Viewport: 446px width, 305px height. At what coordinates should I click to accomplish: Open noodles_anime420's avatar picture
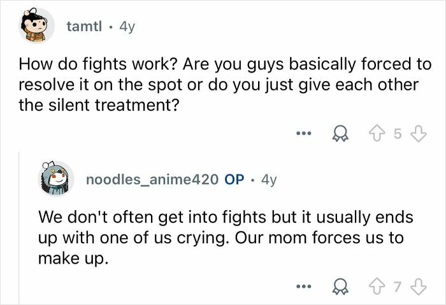56,179
